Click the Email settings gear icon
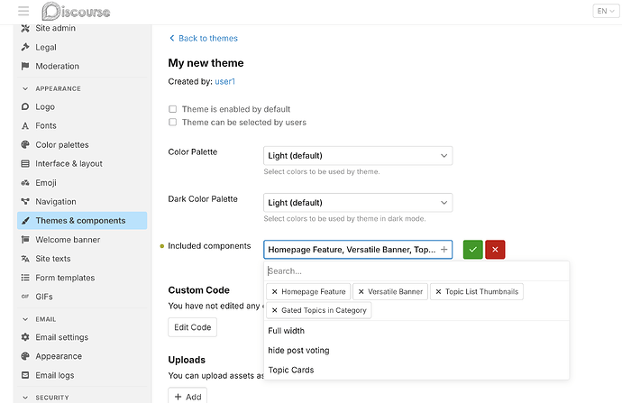Screen dimensions: 622x403 pos(25,337)
